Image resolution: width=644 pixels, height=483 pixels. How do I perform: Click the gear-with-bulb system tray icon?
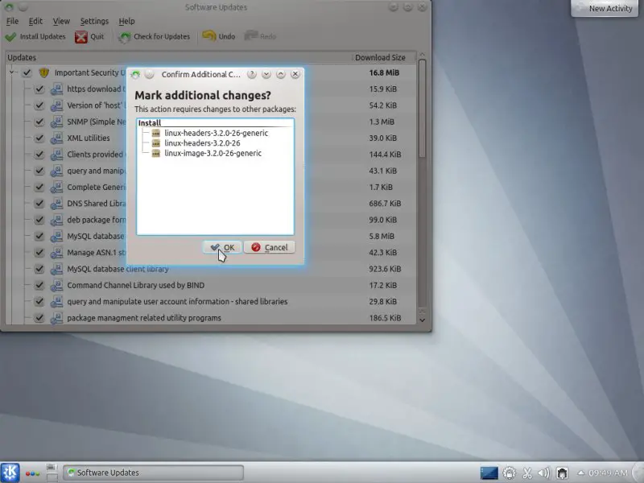click(510, 473)
